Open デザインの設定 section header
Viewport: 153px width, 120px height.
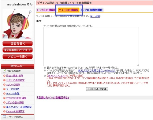17,117
